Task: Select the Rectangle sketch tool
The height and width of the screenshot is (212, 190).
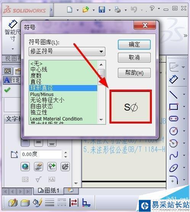Action: tap(174, 107)
